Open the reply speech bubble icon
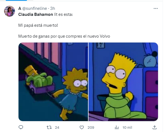The height and width of the screenshot is (132, 164). (21, 127)
